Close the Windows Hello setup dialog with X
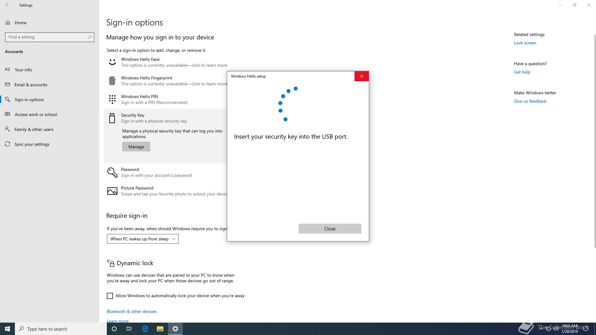Viewport: 596px width, 335px height. click(x=362, y=76)
